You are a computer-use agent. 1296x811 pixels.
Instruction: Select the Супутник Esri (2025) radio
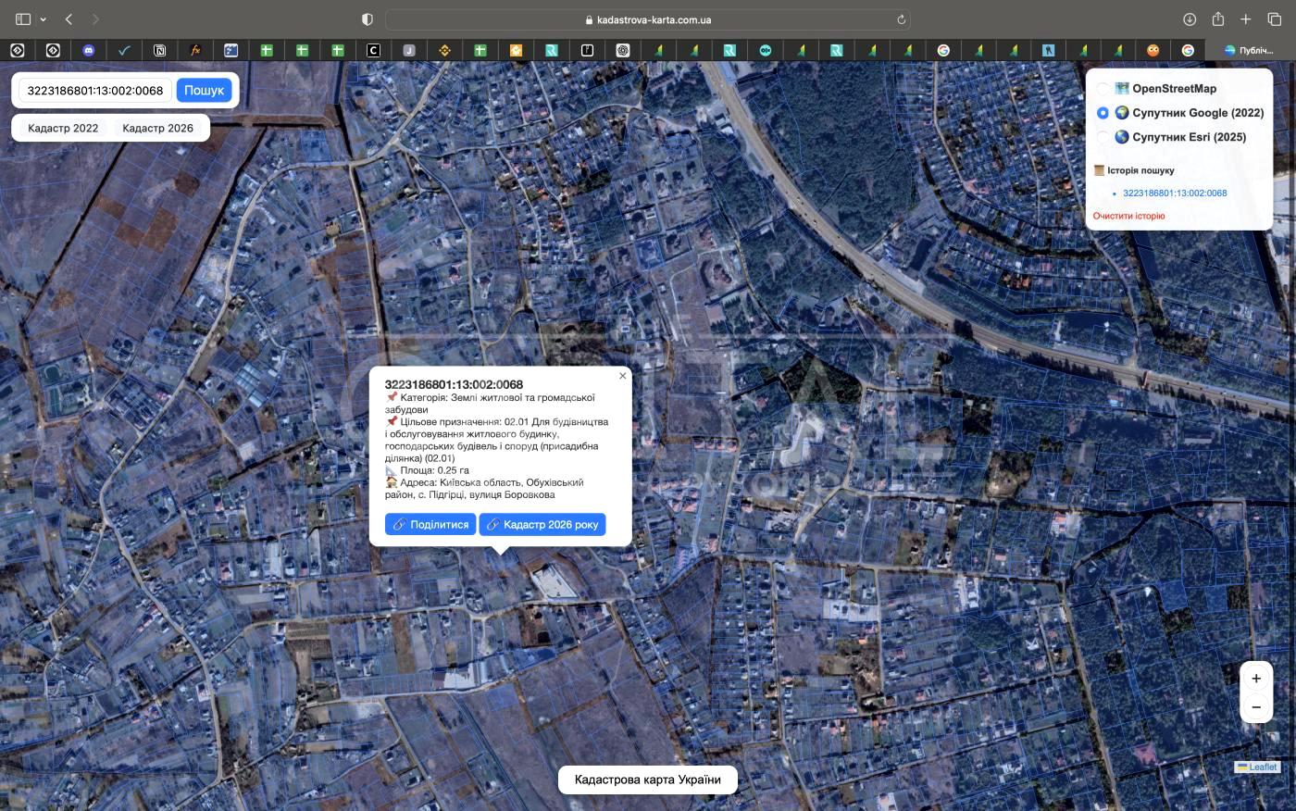[1103, 137]
